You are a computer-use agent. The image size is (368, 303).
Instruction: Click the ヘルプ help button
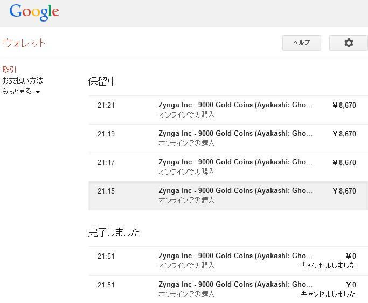coord(302,43)
